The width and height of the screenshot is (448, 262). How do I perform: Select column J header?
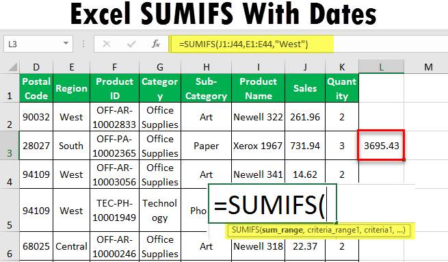point(305,67)
